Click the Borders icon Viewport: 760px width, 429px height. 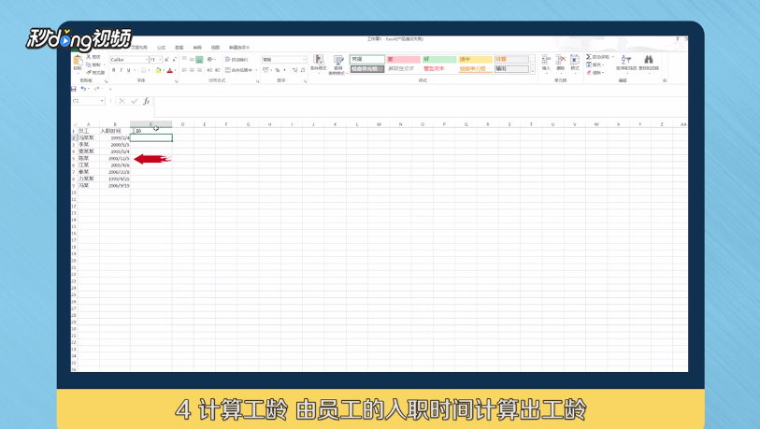click(143, 70)
